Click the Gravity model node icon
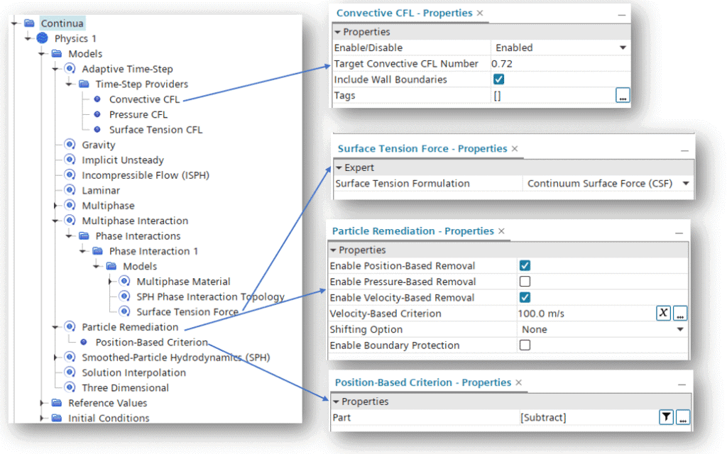727x454 pixels. coord(70,145)
